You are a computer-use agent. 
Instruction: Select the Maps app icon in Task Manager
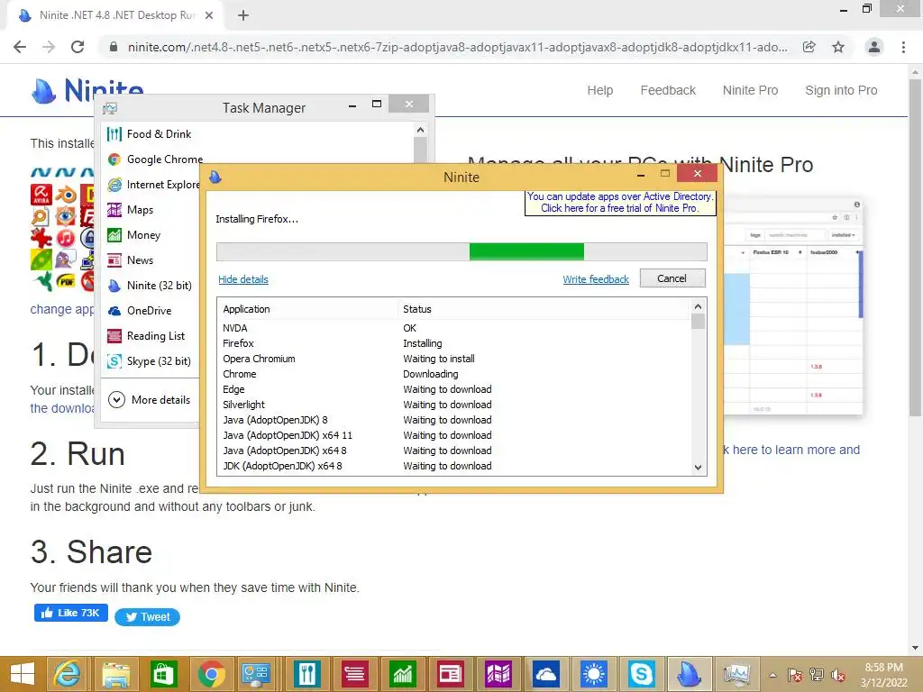point(114,210)
